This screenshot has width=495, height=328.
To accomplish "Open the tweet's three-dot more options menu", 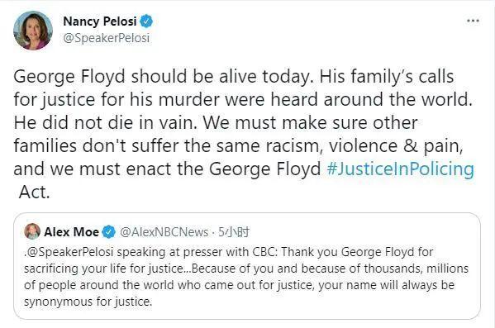I will point(473,21).
